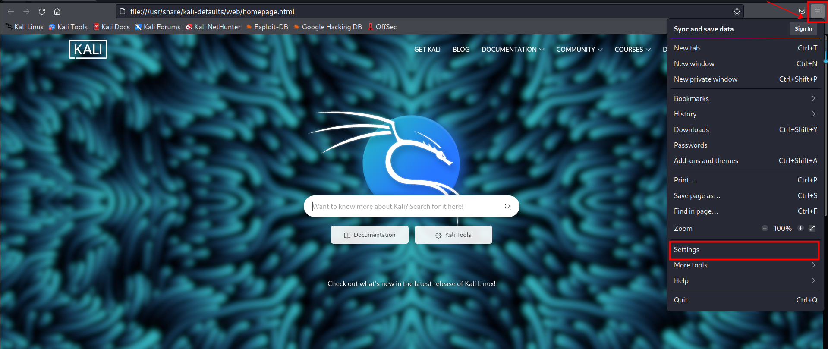This screenshot has height=349, width=828.
Task: Expand the History submenu
Action: click(x=746, y=114)
